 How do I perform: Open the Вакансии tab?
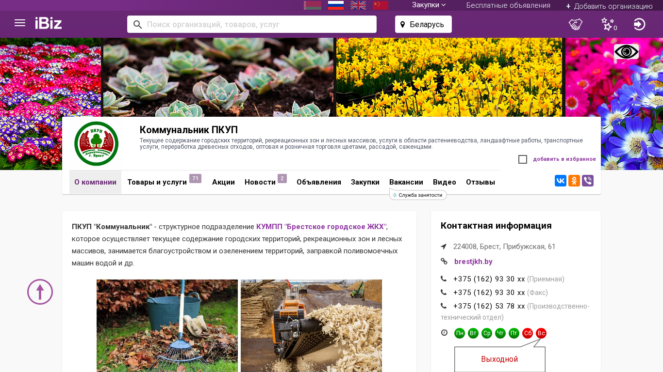click(406, 182)
